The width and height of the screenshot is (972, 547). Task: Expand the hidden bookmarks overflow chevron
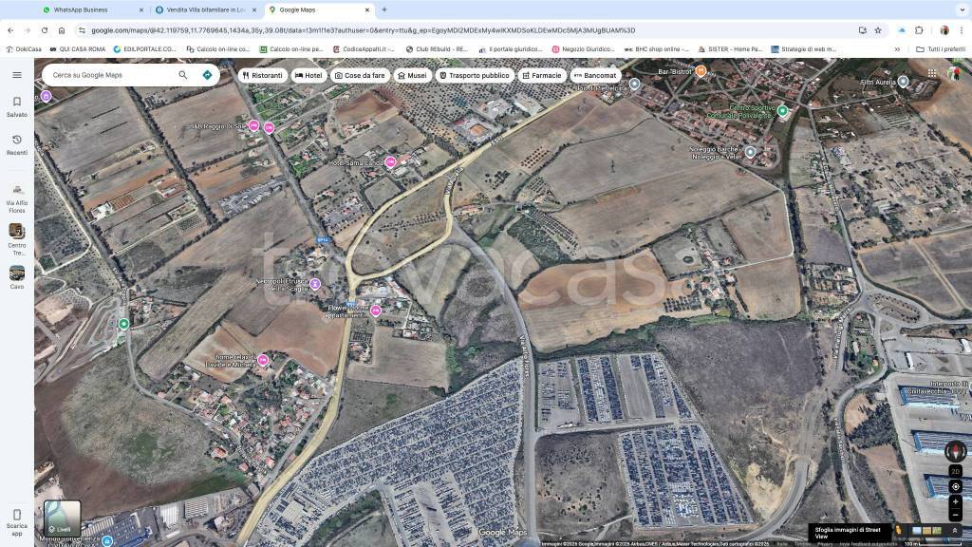coord(897,48)
